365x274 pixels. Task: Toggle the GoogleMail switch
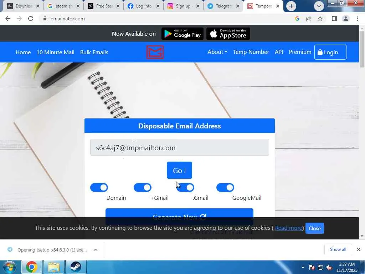pyautogui.click(x=225, y=188)
